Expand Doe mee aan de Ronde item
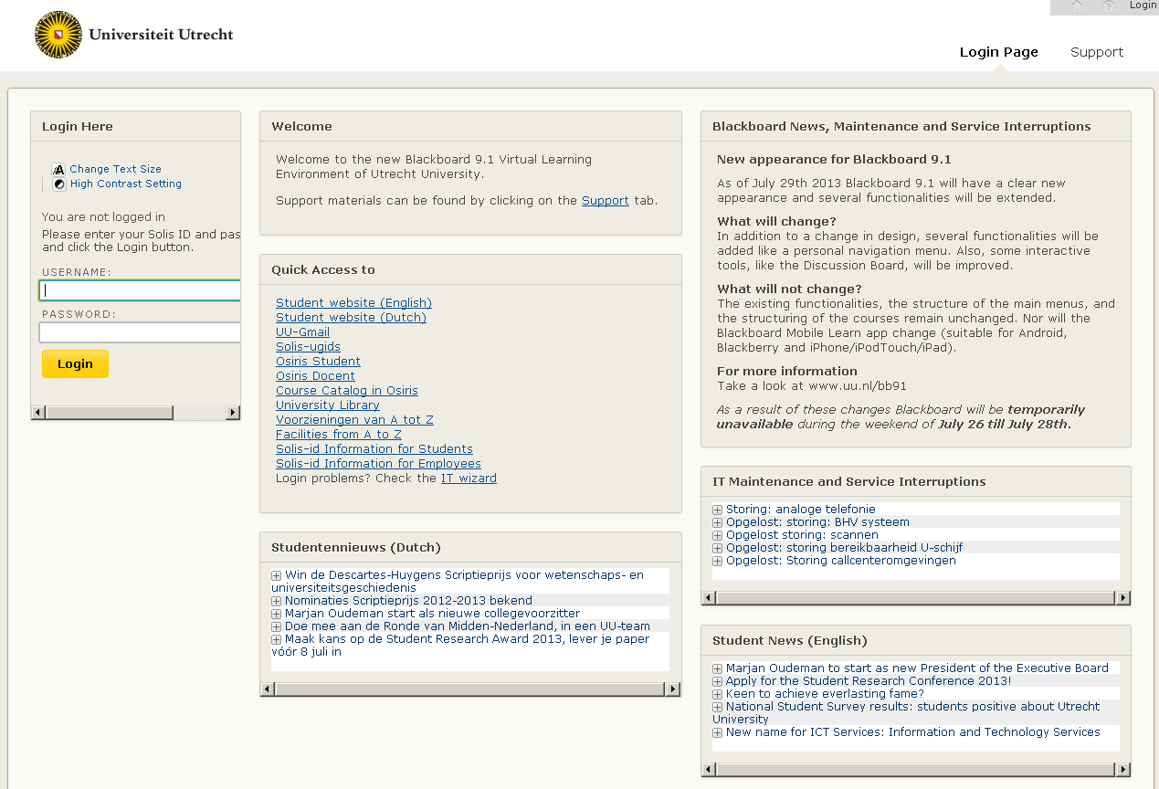Viewport: 1159px width, 789px height. click(x=276, y=626)
